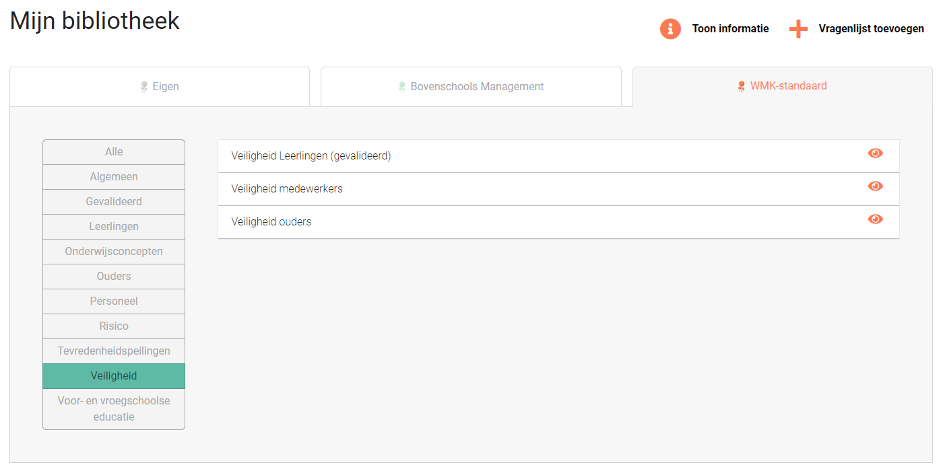Viewport: 941px width, 469px height.
Task: Filter the library by Ouders
Action: [x=114, y=277]
